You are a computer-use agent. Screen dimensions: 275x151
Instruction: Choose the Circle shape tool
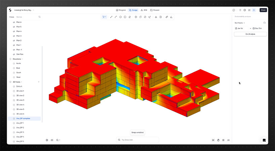[x=120, y=17]
